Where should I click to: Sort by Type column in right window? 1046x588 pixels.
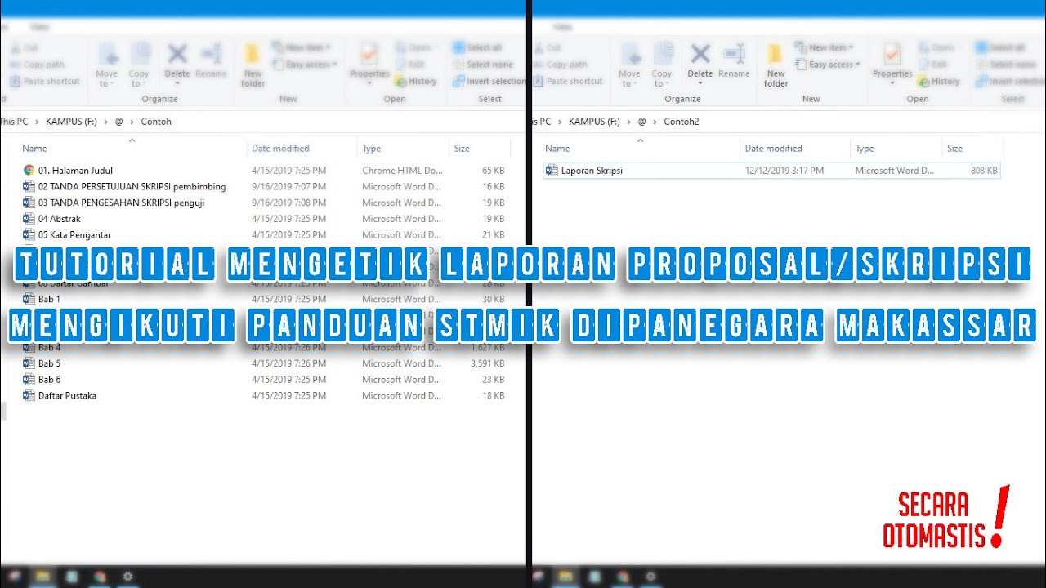click(x=865, y=149)
